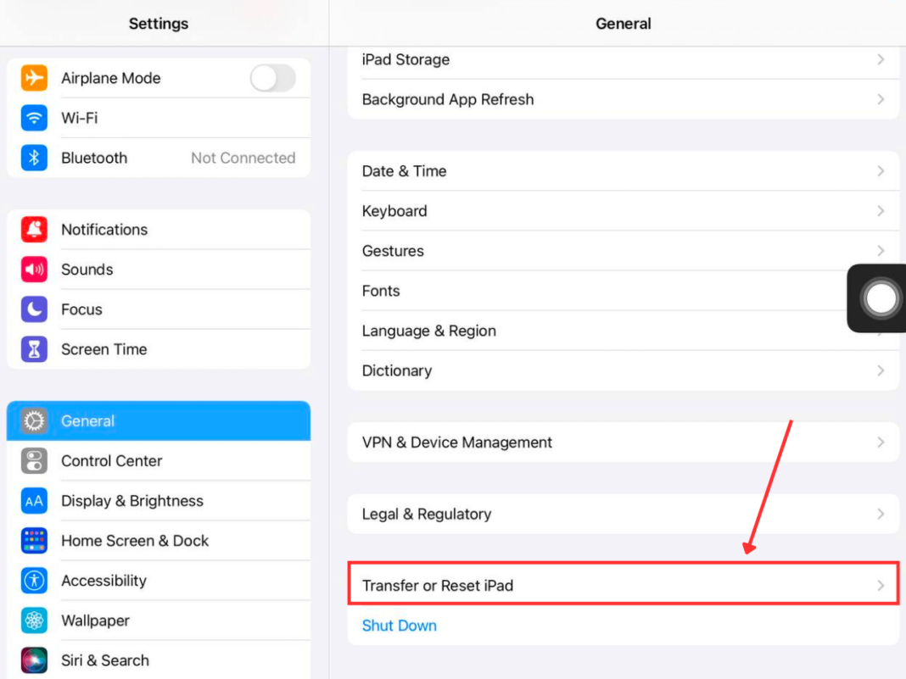Click the Screen Time hourglass icon

(34, 348)
